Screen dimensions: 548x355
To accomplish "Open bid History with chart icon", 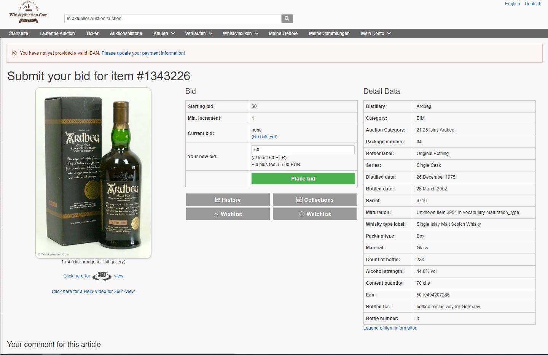I will [x=228, y=200].
